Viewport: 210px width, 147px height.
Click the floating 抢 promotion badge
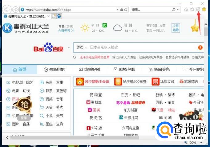click(24, 104)
